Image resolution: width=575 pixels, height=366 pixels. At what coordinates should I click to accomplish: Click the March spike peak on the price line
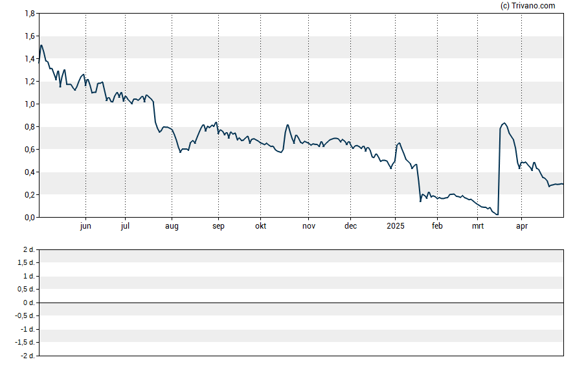(504, 123)
